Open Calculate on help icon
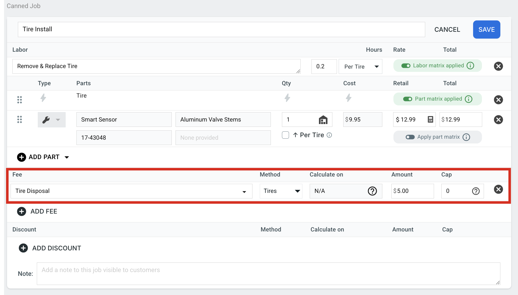This screenshot has width=518, height=295. 372,191
